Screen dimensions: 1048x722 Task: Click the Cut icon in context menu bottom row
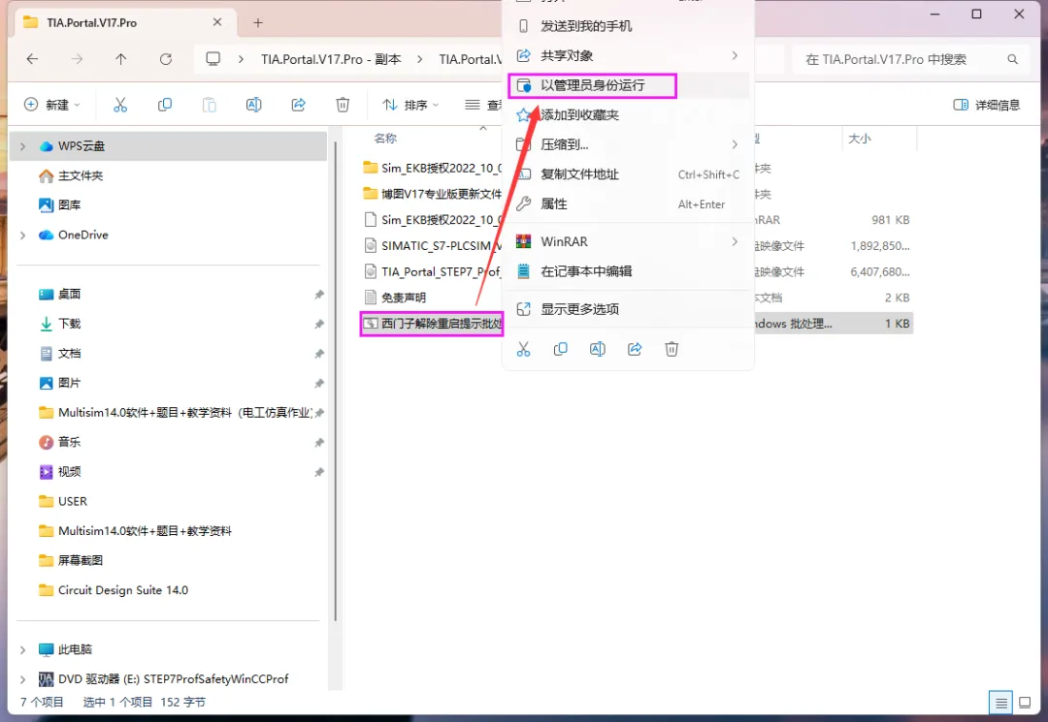coord(523,349)
